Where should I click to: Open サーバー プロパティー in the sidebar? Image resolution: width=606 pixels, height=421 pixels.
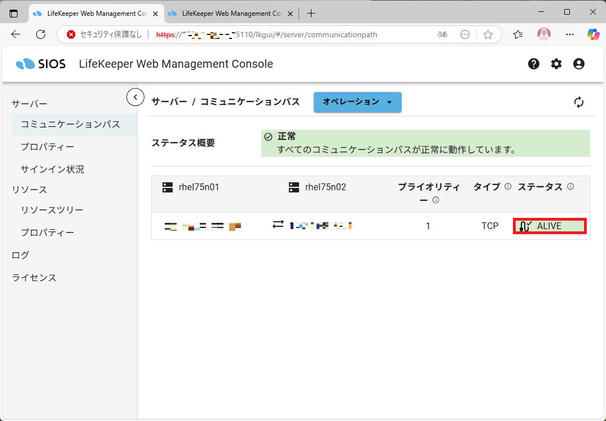(47, 147)
